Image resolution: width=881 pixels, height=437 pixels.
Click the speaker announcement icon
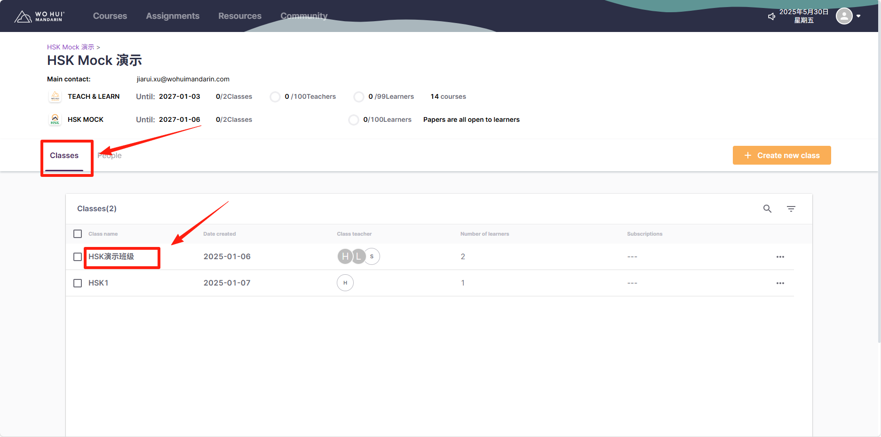pos(771,16)
